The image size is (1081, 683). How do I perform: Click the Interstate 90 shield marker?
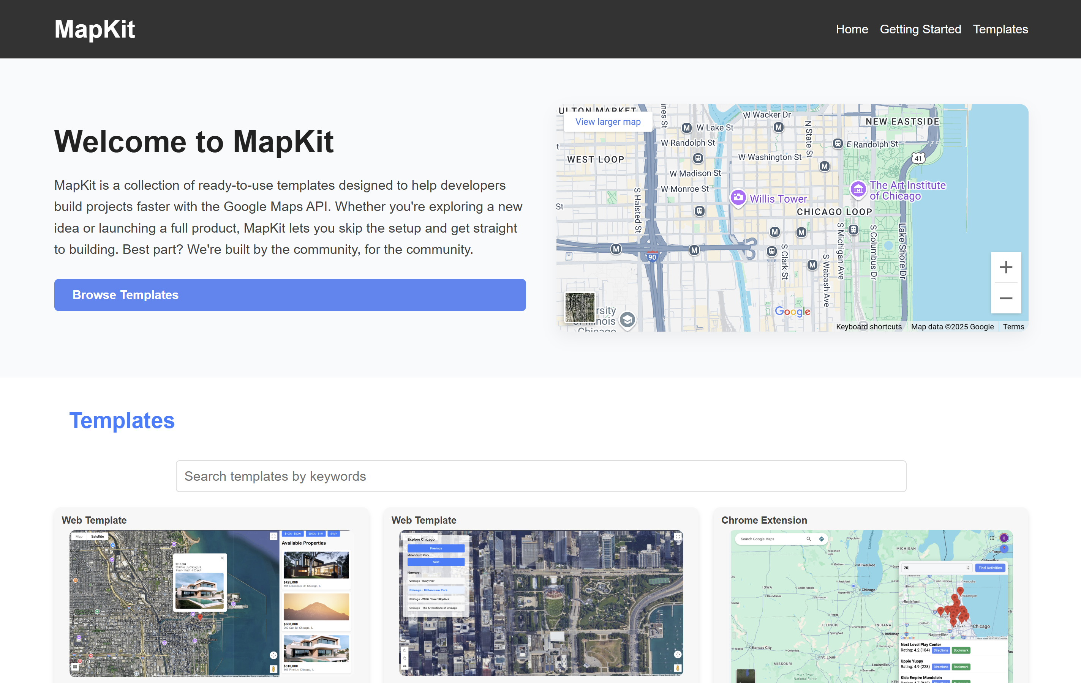pyautogui.click(x=652, y=257)
